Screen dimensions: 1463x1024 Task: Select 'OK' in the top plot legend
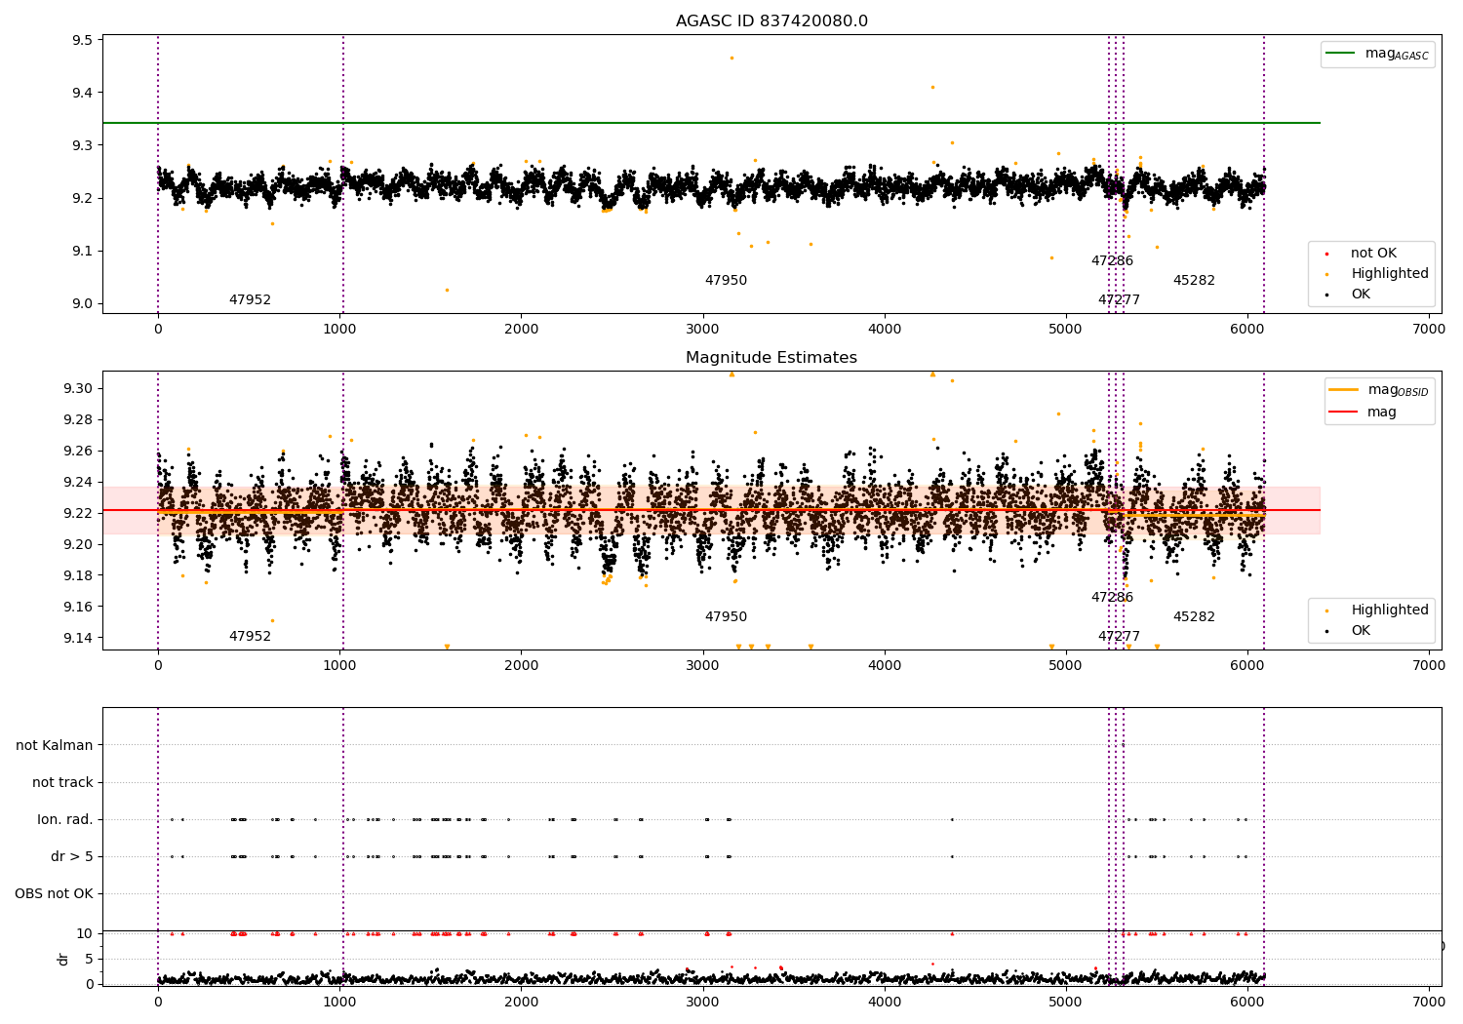1360,295
